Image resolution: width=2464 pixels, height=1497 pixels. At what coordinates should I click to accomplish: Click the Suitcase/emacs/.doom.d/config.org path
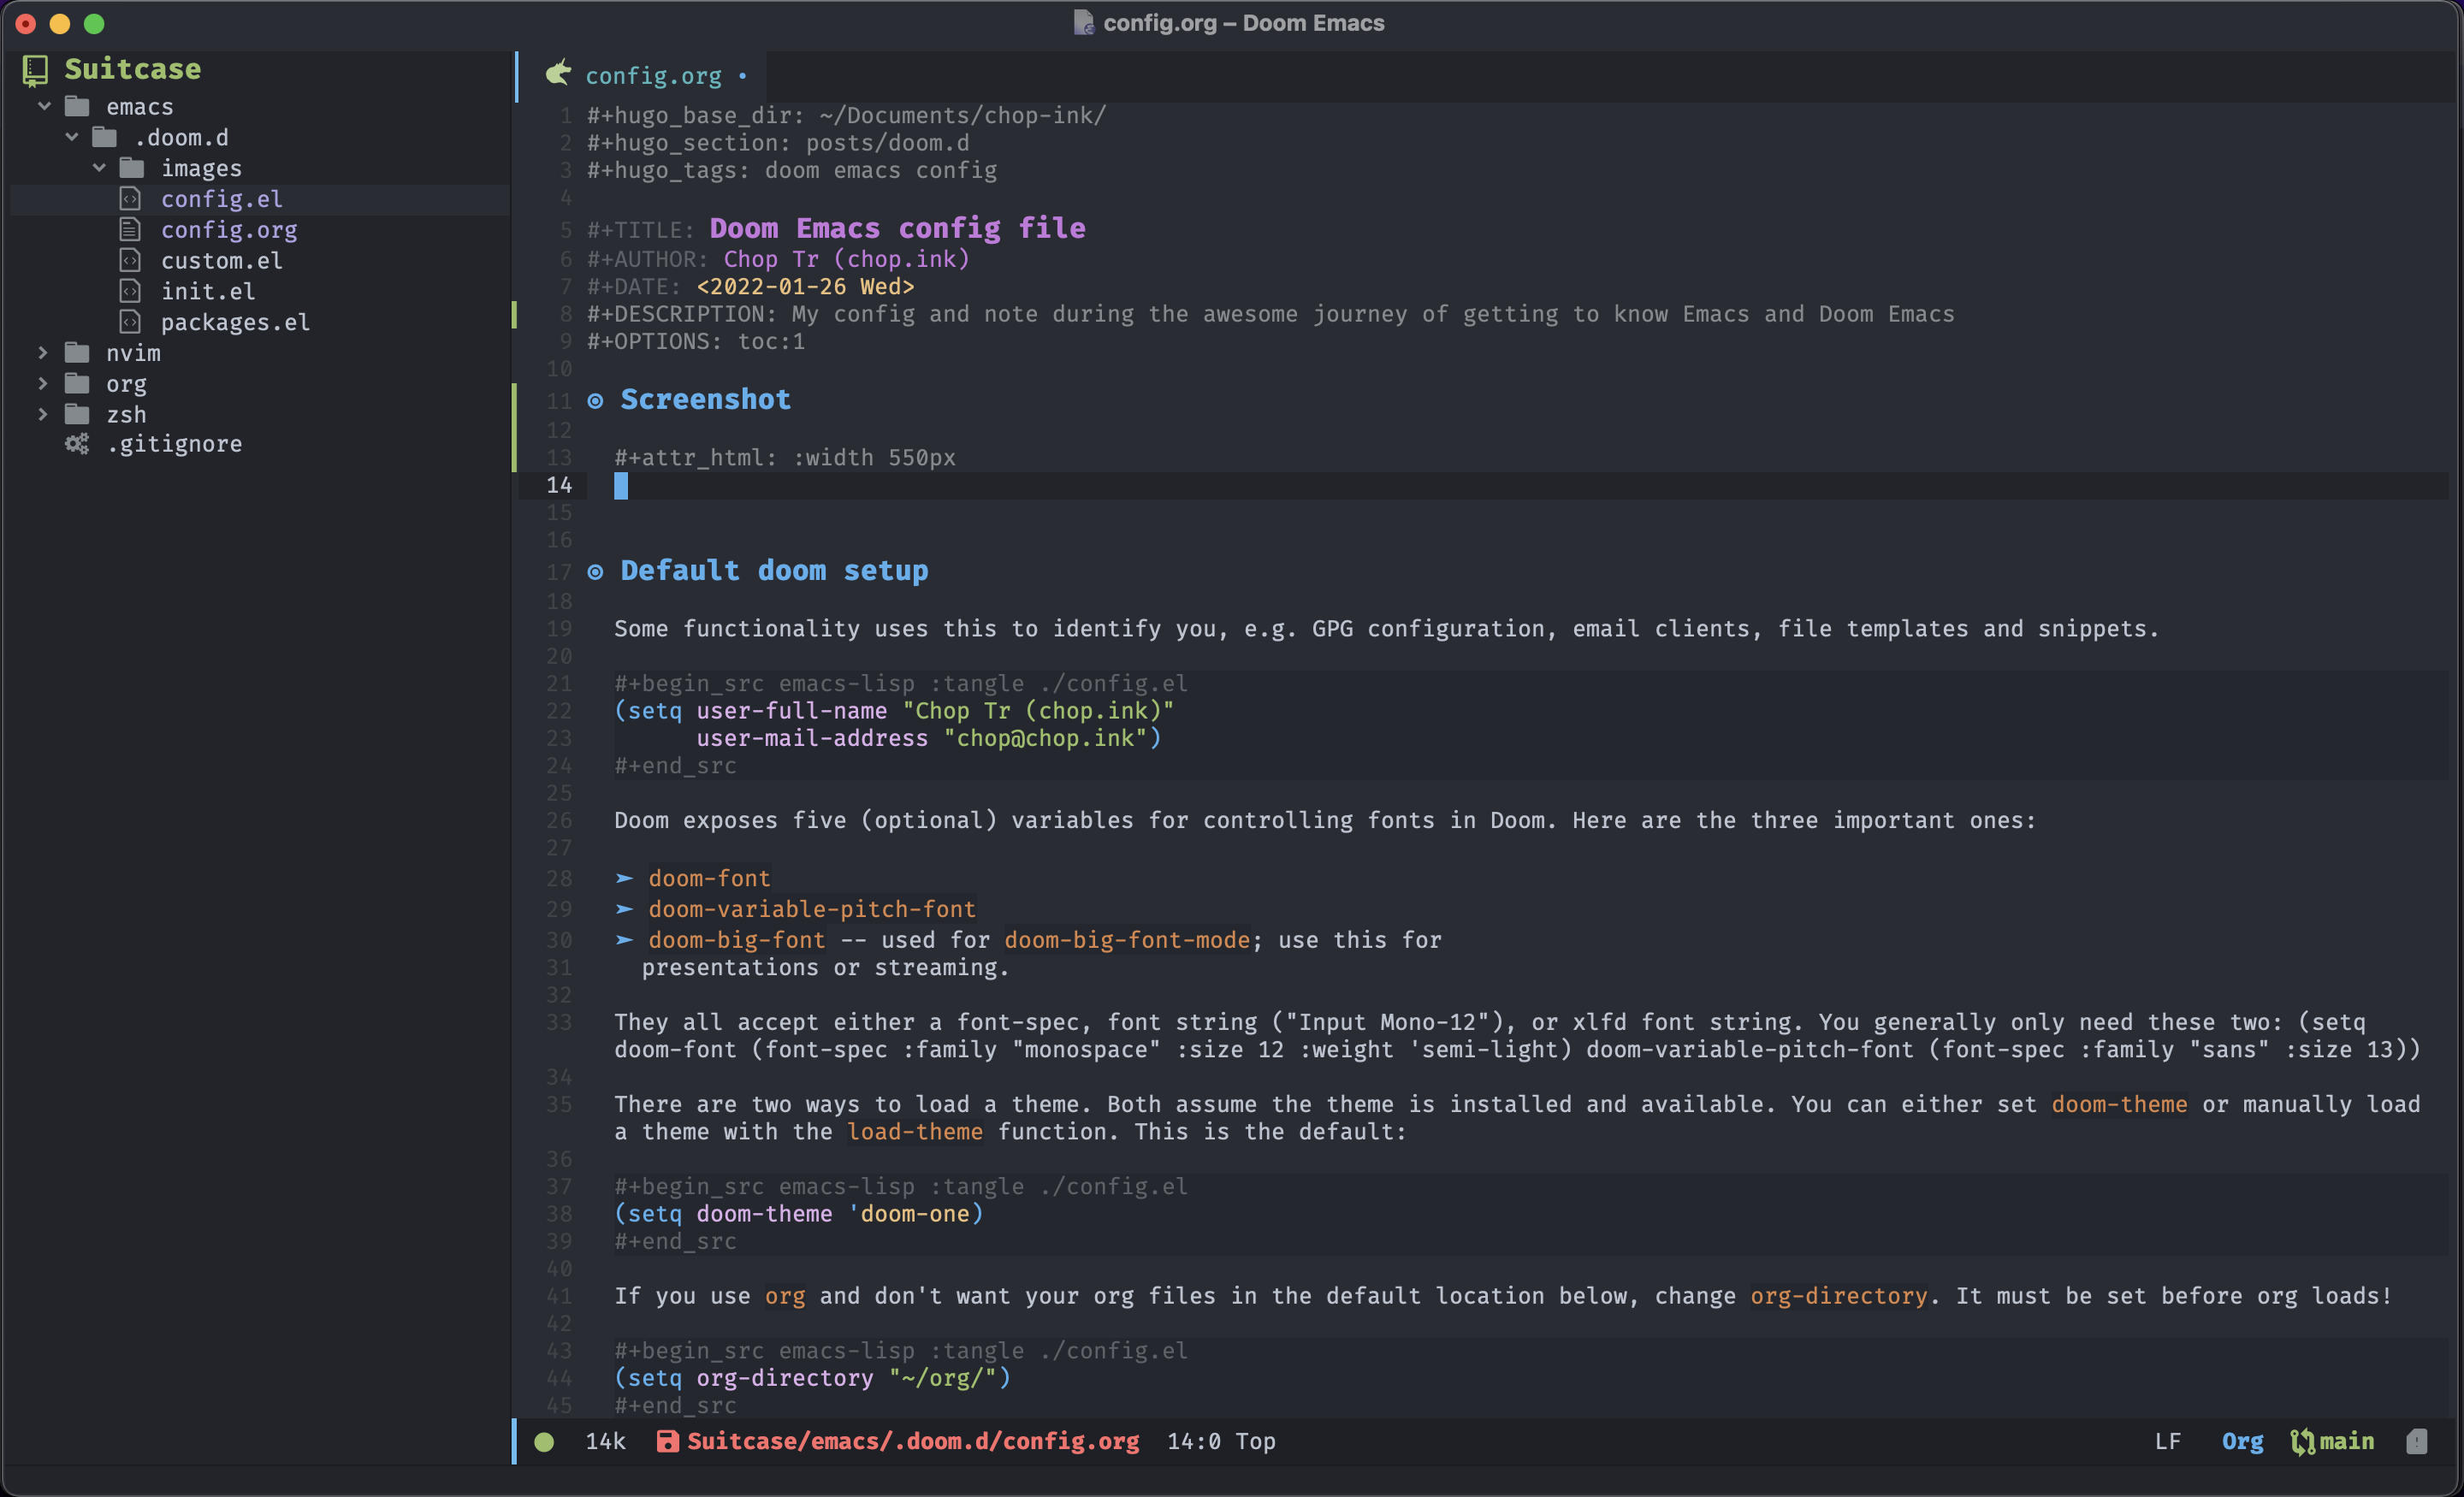911,1441
